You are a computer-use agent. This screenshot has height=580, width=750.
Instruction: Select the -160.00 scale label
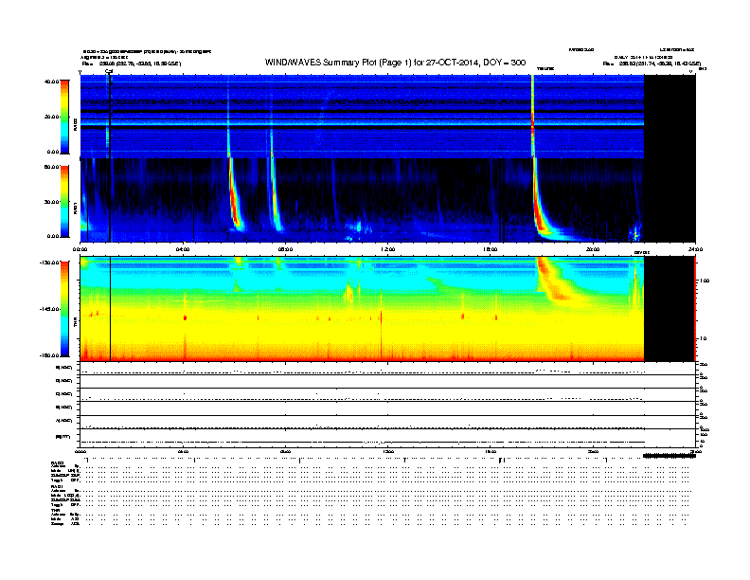click(49, 355)
